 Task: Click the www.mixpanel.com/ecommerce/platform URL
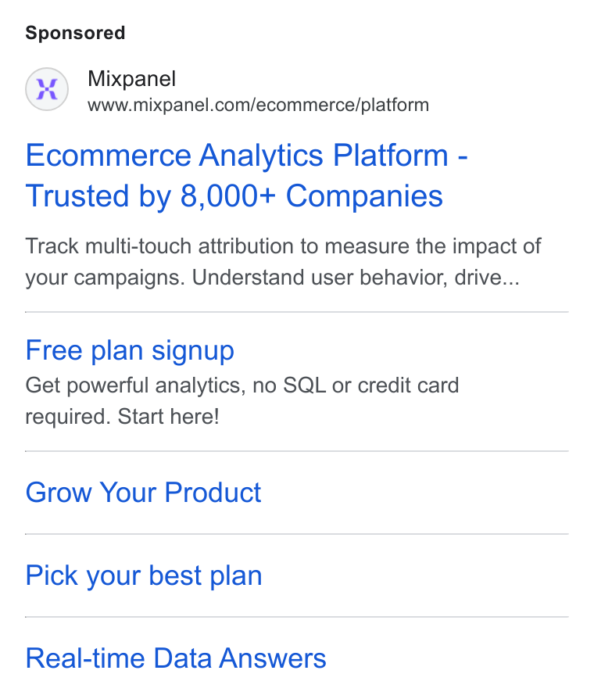259,106
